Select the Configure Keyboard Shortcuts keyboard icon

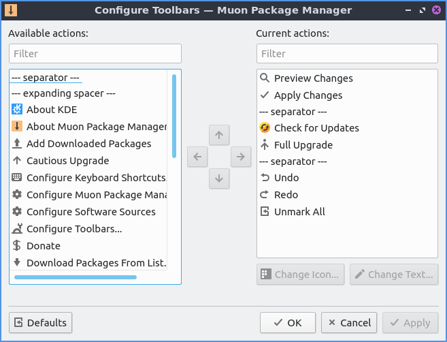coord(17,178)
